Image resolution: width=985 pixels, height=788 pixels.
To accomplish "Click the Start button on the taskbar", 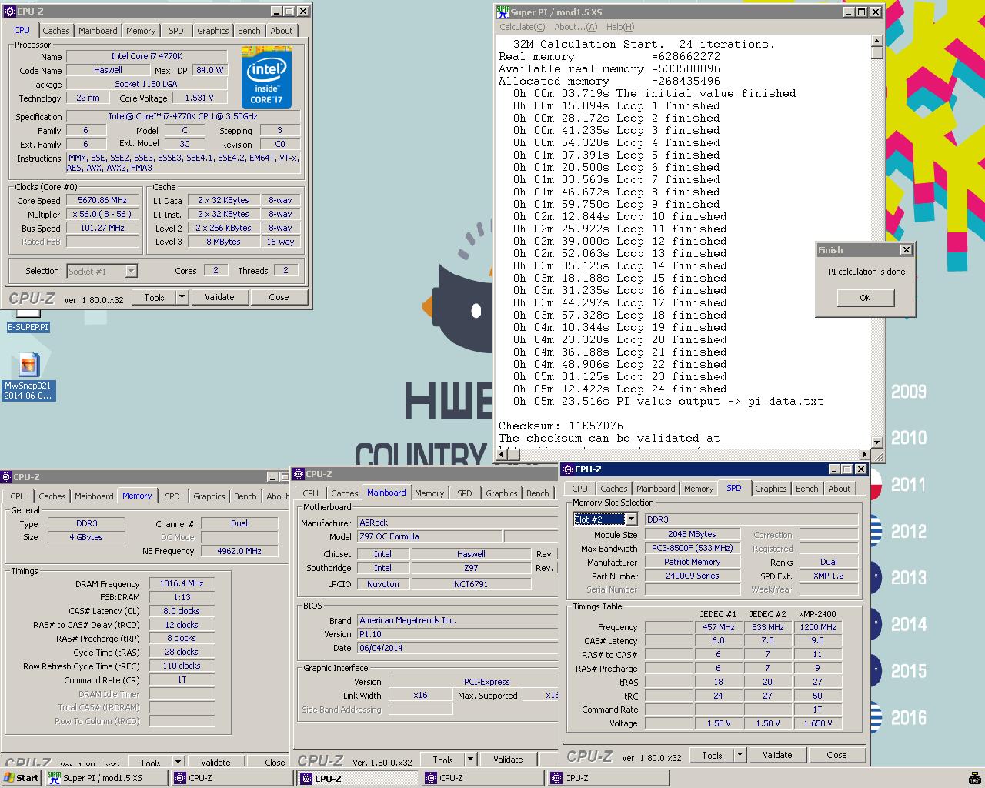I will pos(22,778).
